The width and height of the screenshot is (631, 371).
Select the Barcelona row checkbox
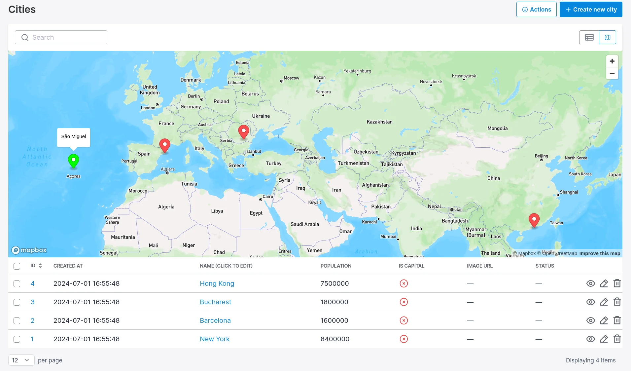[17, 320]
